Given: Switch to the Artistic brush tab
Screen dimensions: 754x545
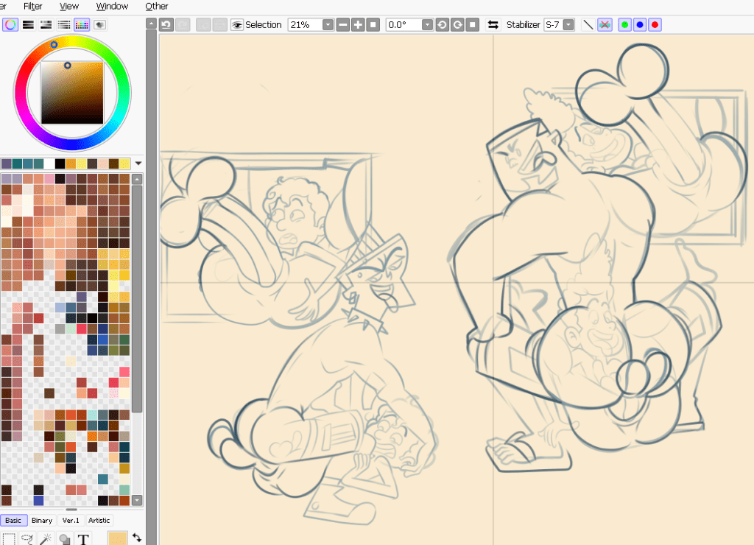Looking at the screenshot, I should (99, 521).
